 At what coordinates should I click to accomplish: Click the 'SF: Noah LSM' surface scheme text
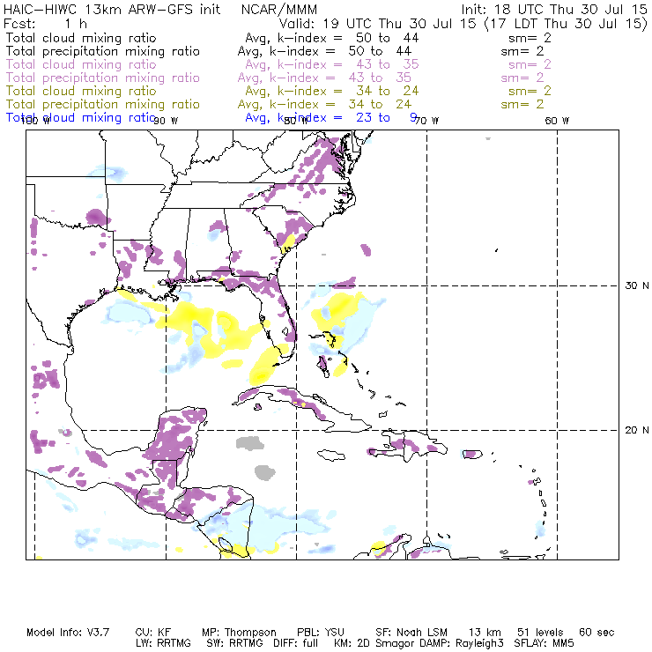pyautogui.click(x=411, y=633)
